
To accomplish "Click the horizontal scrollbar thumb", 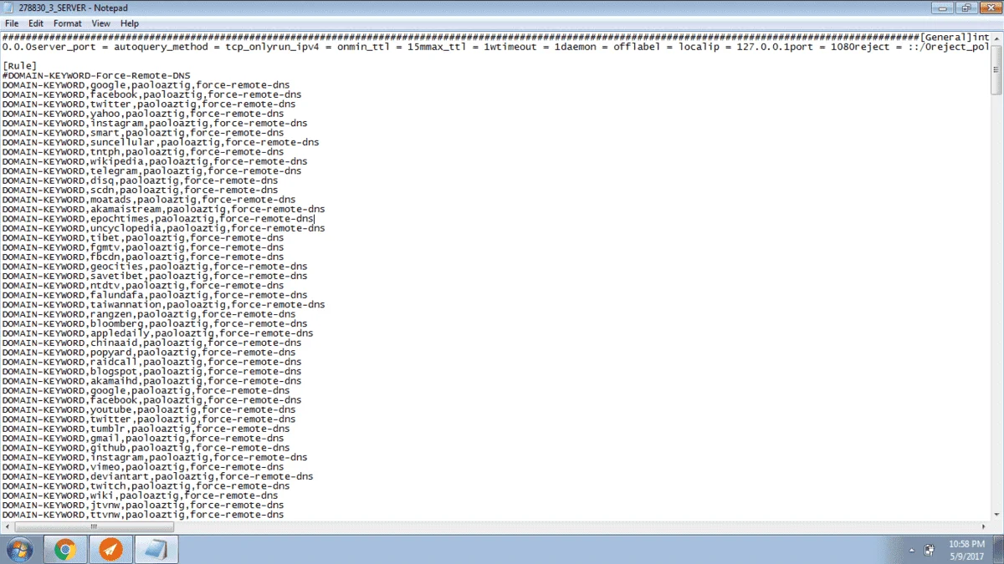I will tap(94, 527).
